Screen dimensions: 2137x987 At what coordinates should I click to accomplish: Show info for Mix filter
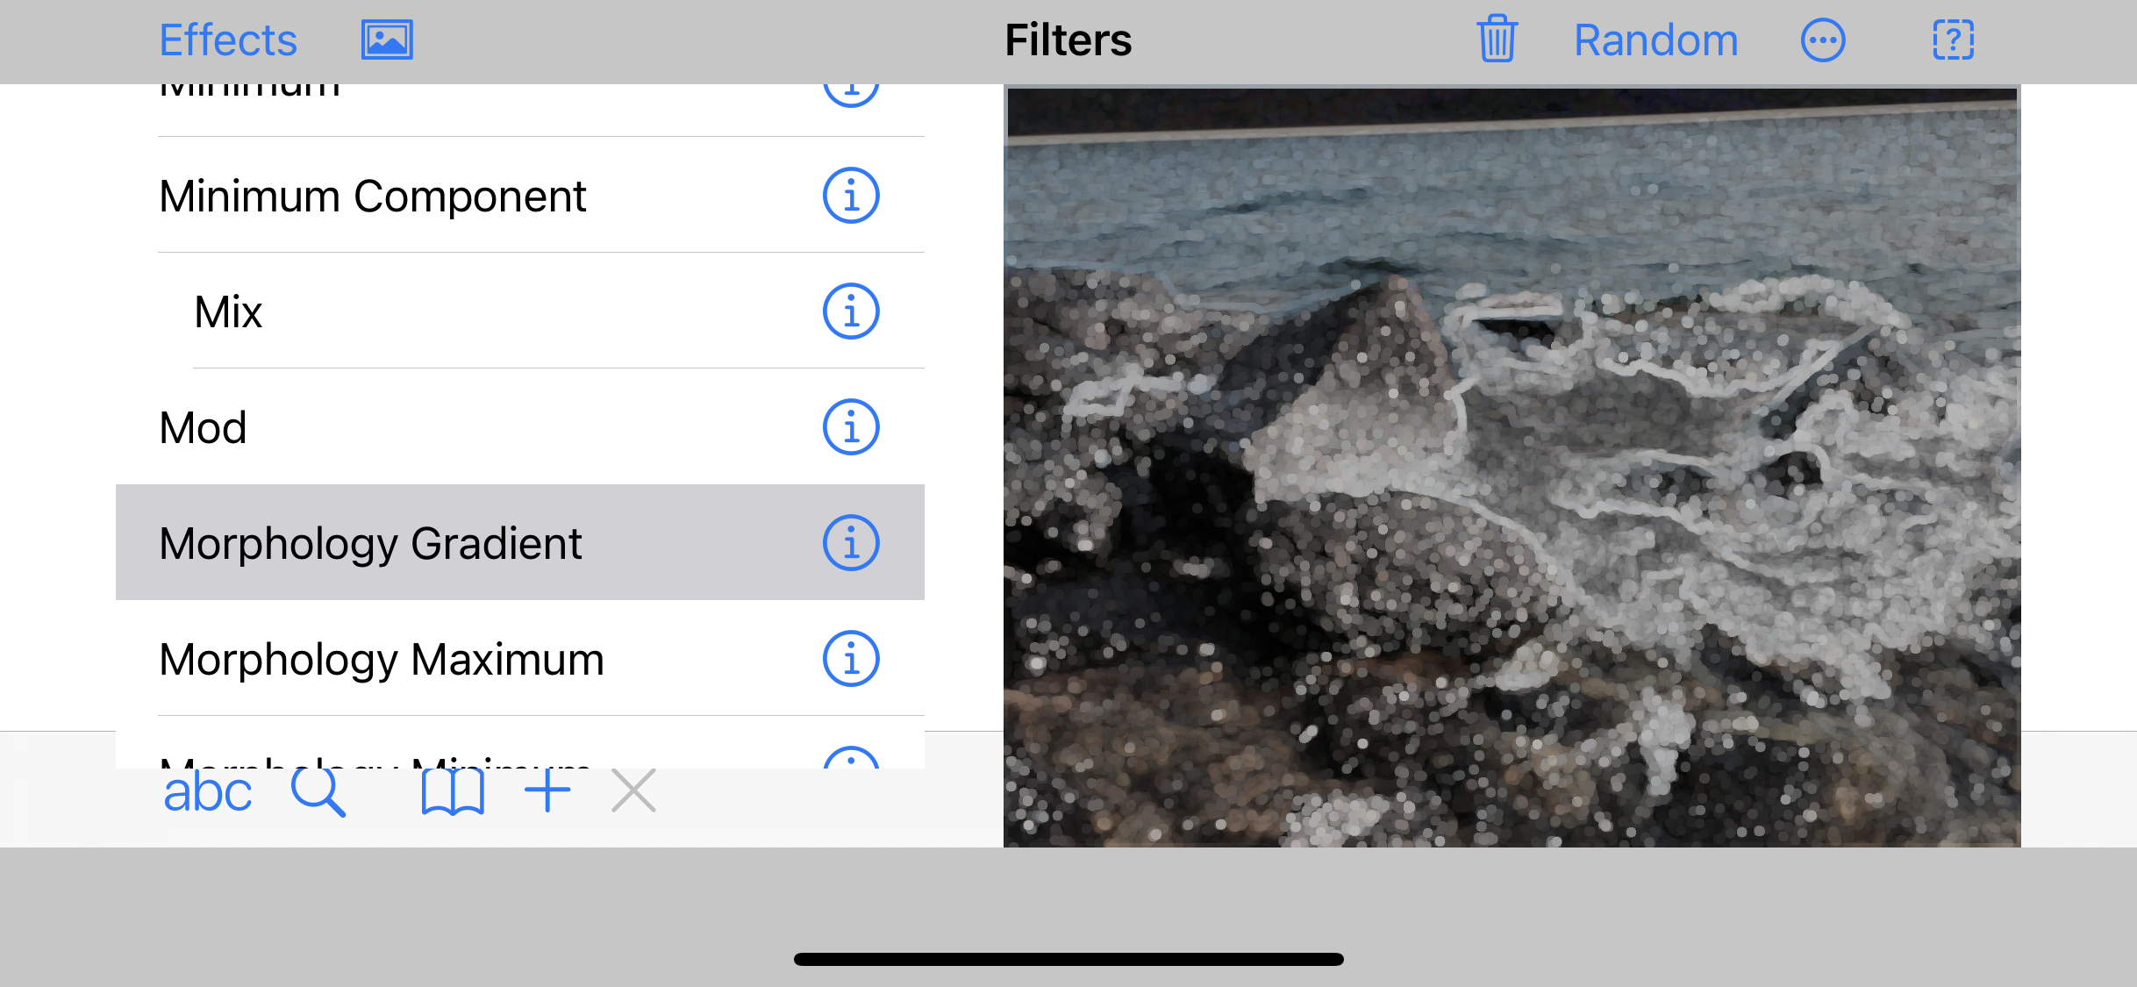(x=850, y=311)
